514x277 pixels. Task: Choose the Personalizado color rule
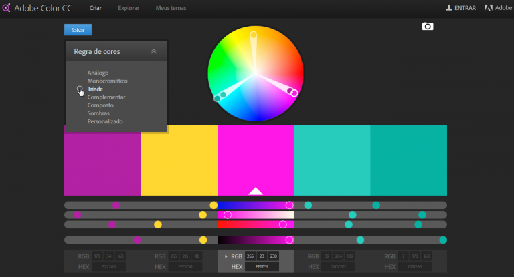[x=105, y=121]
